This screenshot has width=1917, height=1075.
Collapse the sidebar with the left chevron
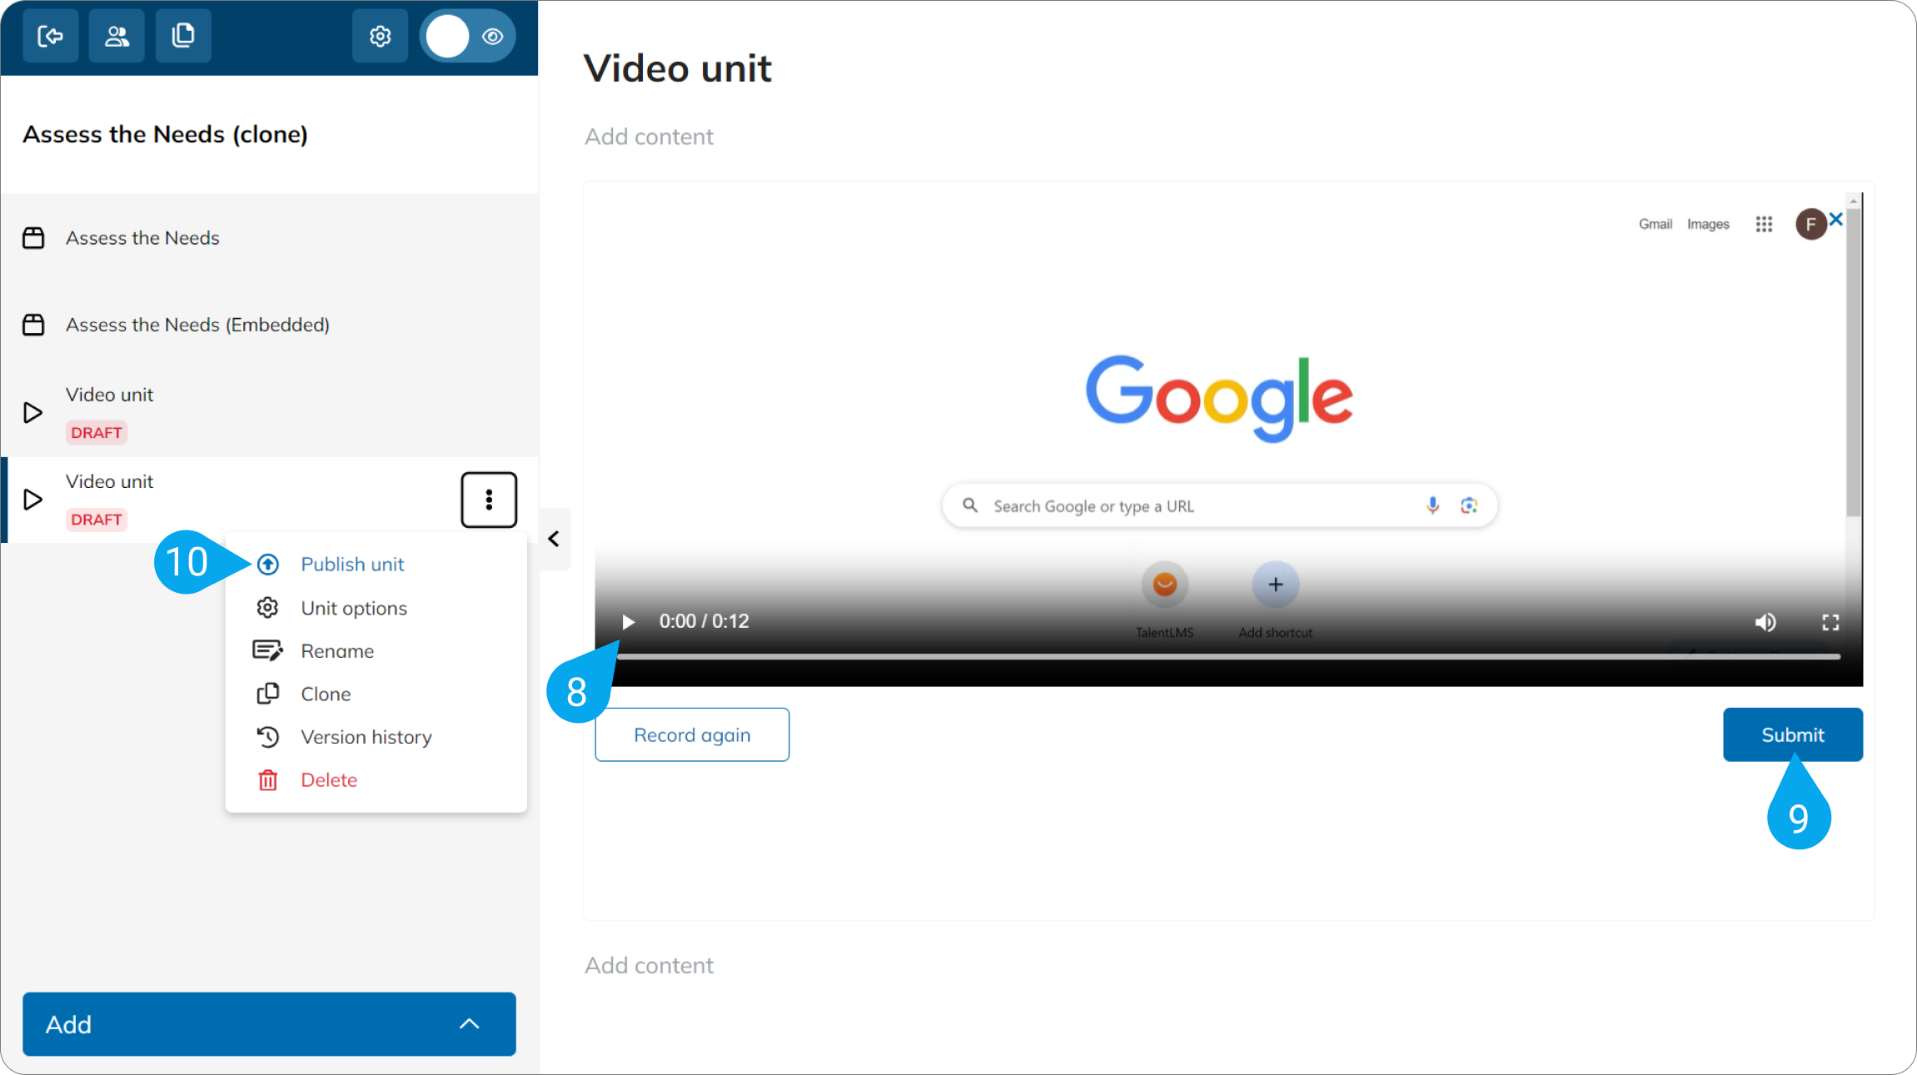coord(554,539)
